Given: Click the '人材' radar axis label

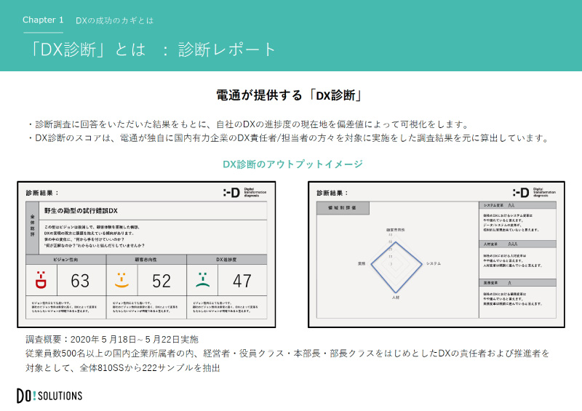Looking at the screenshot, I should pos(396,298).
